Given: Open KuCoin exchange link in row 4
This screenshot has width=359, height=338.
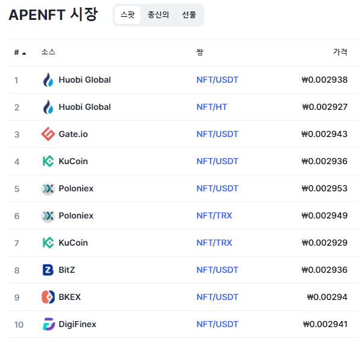Looking at the screenshot, I should click(x=73, y=161).
